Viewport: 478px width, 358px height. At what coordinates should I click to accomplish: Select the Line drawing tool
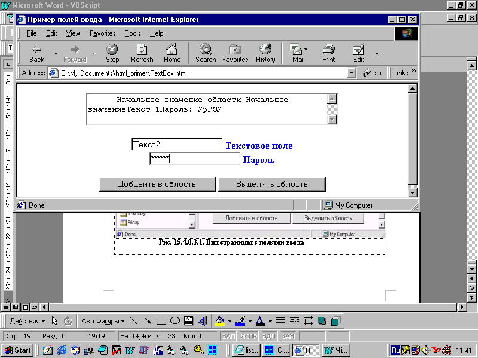click(x=133, y=321)
